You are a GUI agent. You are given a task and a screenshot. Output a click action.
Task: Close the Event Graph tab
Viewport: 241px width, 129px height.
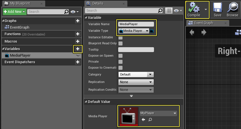pyautogui.click(x=226, y=23)
